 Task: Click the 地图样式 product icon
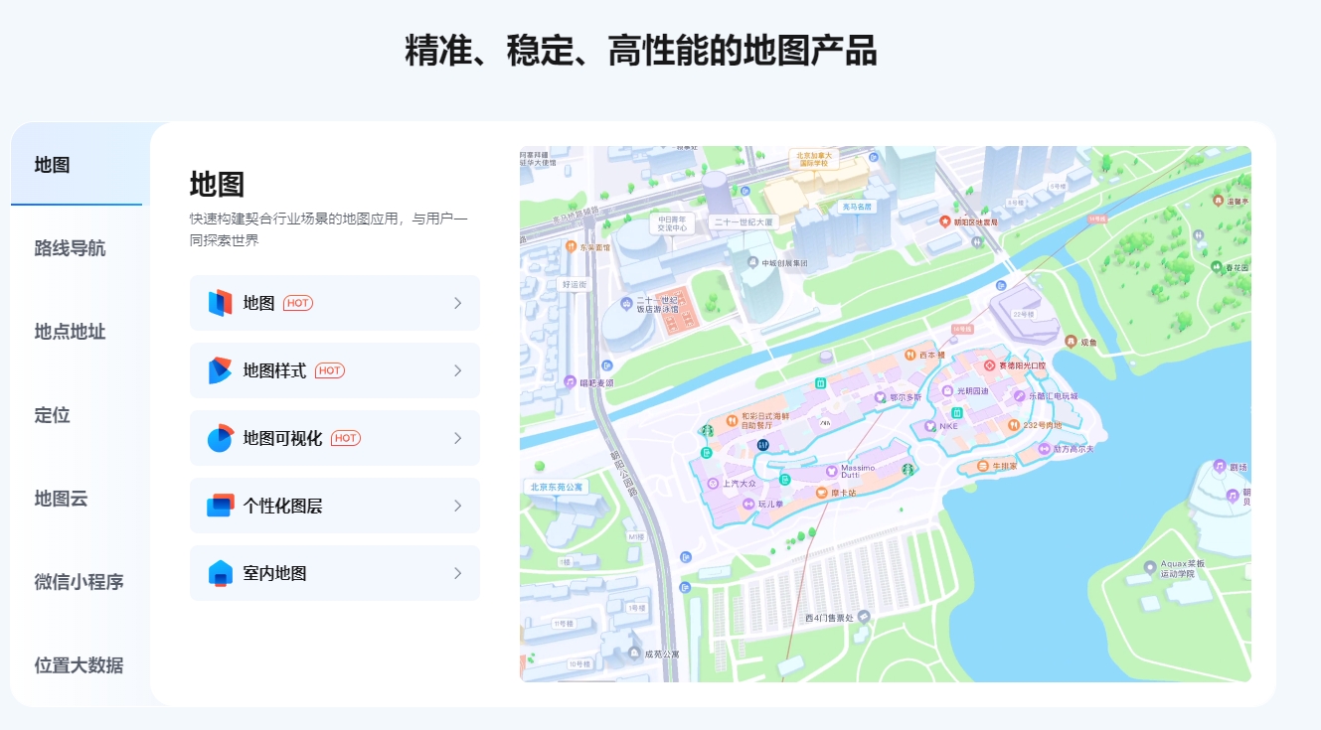click(220, 370)
